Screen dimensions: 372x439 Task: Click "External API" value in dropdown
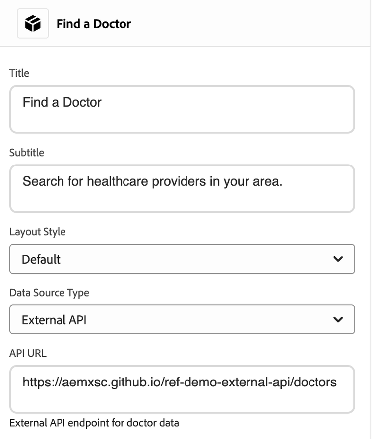[x=54, y=320]
